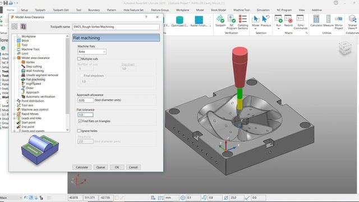359x202 pixels.
Task: Click the Mirror Project icon
Action: 339,19
